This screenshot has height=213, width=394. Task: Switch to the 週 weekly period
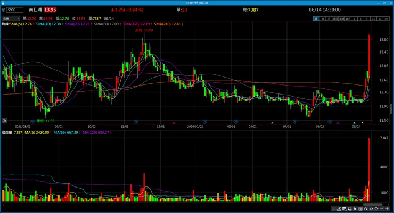(323, 19)
